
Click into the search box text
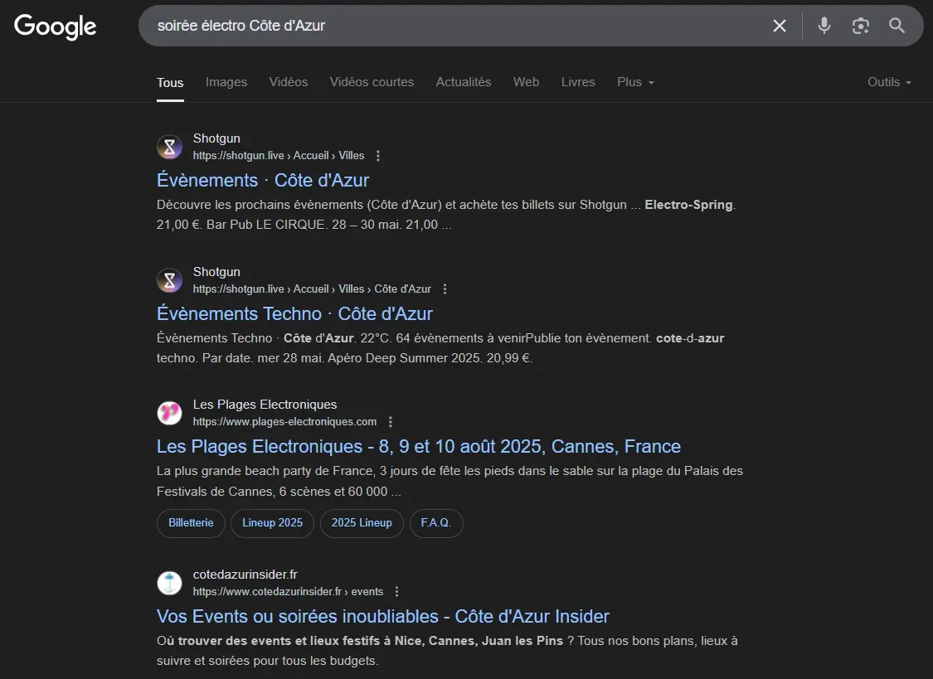[241, 26]
